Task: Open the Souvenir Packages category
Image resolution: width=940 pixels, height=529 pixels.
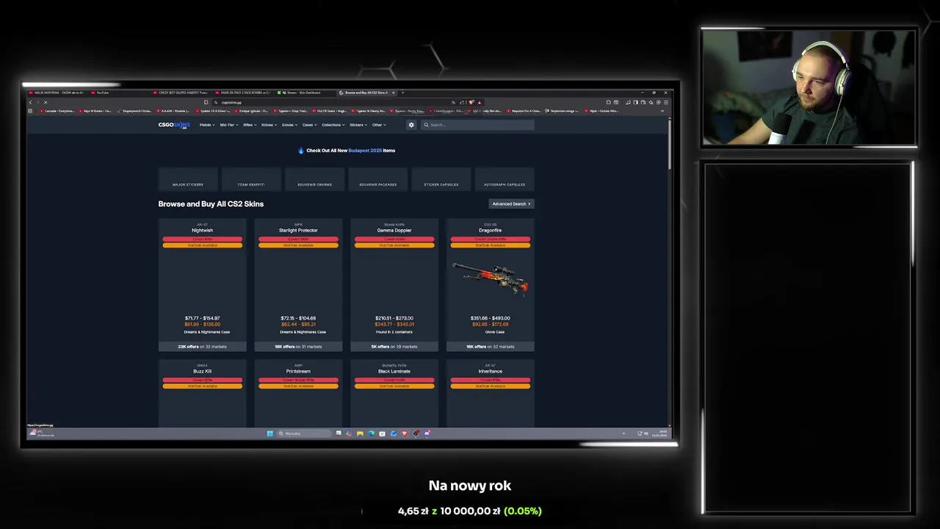Action: click(x=377, y=181)
